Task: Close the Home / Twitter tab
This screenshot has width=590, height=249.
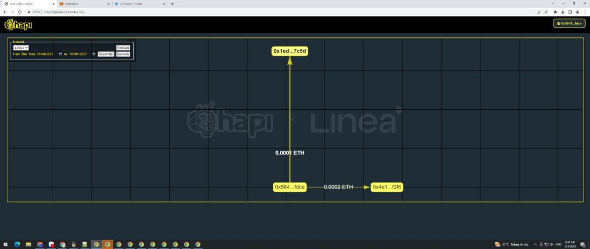Action: pos(163,3)
